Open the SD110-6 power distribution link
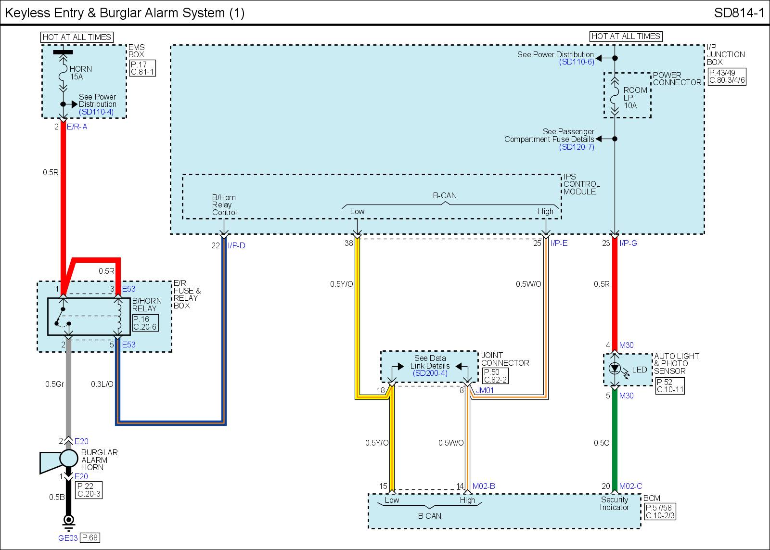The image size is (770, 550). (577, 62)
